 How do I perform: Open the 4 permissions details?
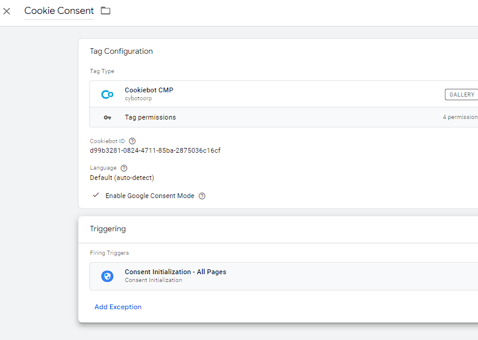459,117
